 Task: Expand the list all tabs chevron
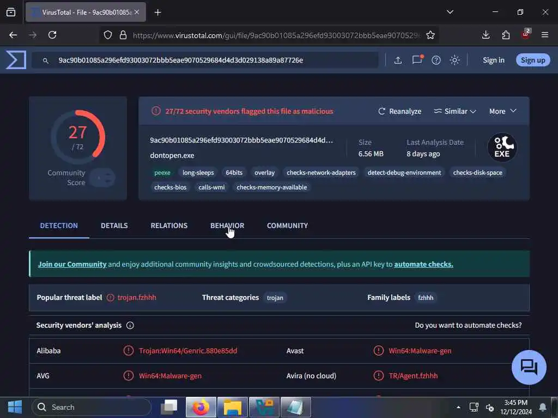coord(450,12)
